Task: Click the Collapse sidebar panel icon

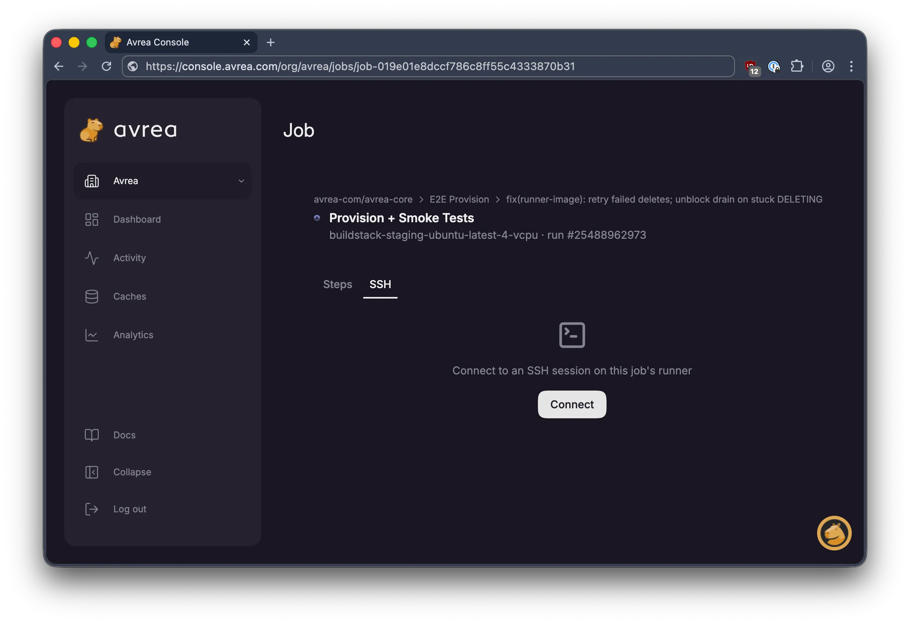Action: coord(92,472)
